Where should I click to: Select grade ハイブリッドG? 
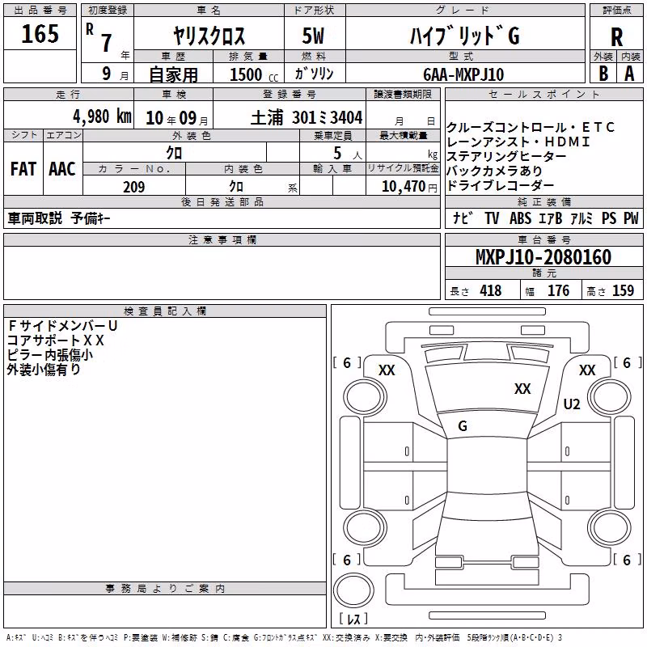click(x=464, y=36)
